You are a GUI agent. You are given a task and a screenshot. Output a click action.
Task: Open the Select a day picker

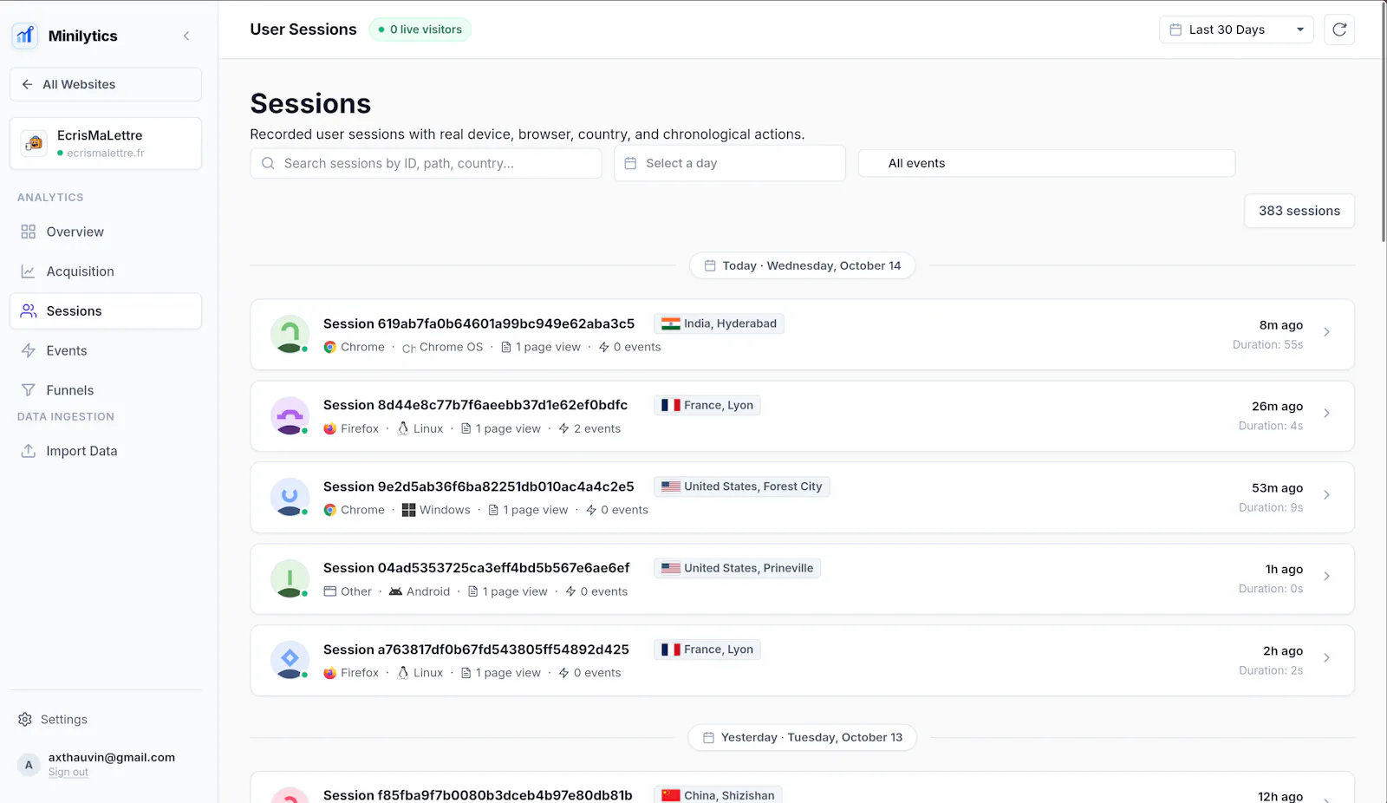[x=730, y=163]
